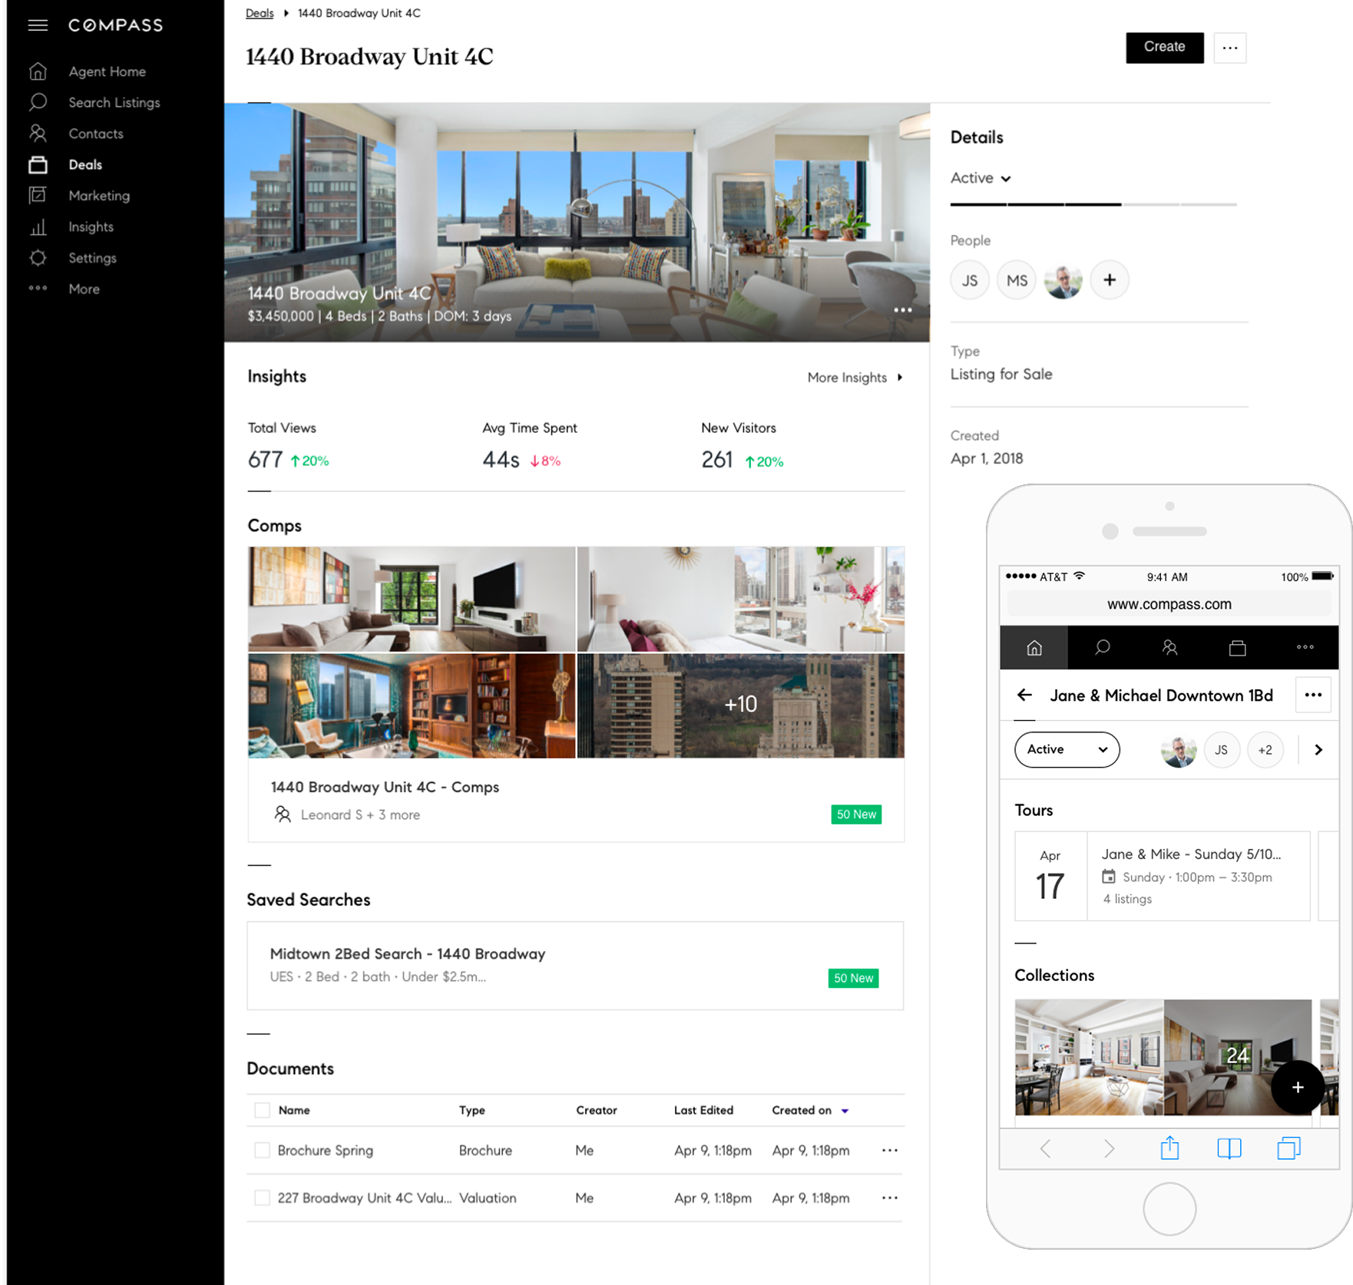Open the Apr 17 tour card on phone
1353x1285 pixels.
coord(1162,876)
